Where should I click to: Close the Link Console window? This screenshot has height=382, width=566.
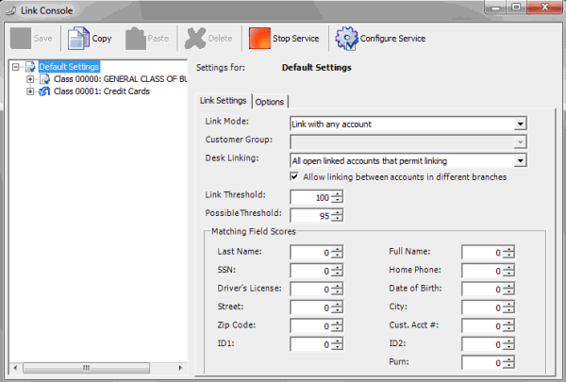click(x=544, y=8)
